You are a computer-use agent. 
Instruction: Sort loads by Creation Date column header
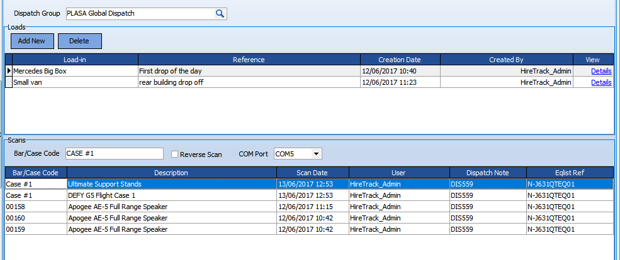400,60
